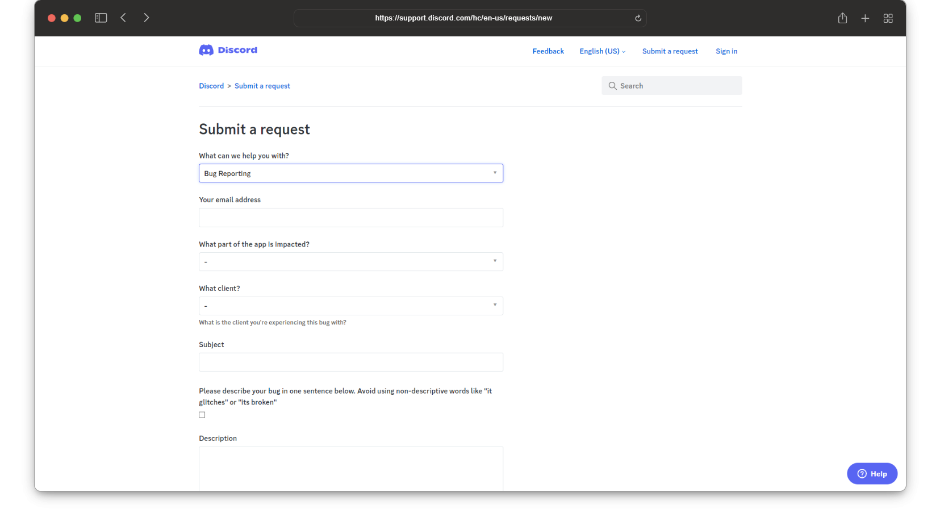Open the browser share icon
Viewport: 940px width, 529px height.
coord(842,18)
